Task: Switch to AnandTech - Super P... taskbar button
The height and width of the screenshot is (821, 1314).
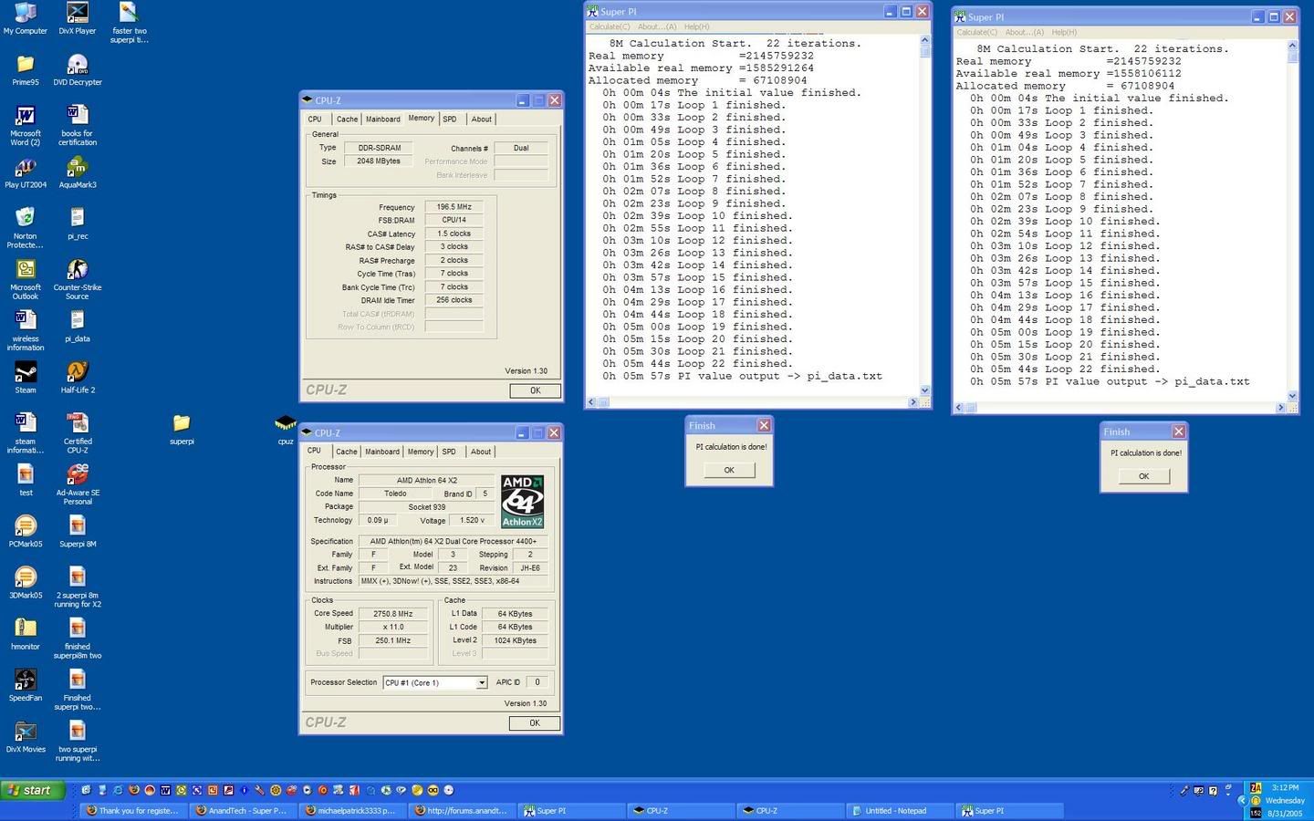Action: pyautogui.click(x=243, y=810)
